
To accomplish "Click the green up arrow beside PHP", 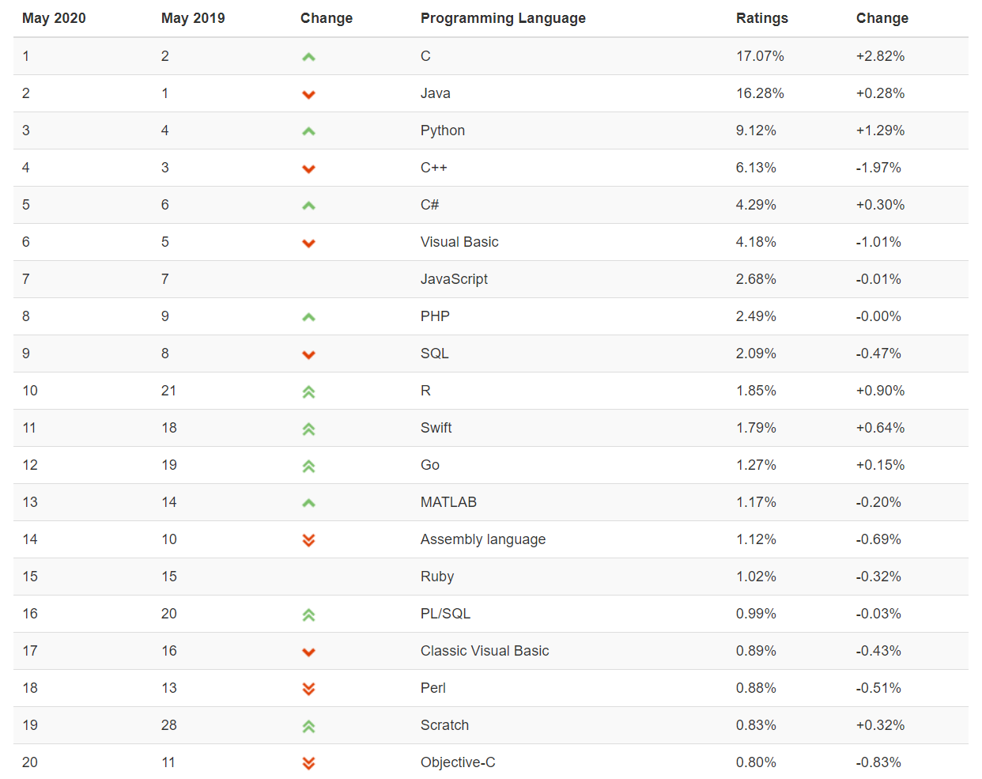I will point(308,317).
